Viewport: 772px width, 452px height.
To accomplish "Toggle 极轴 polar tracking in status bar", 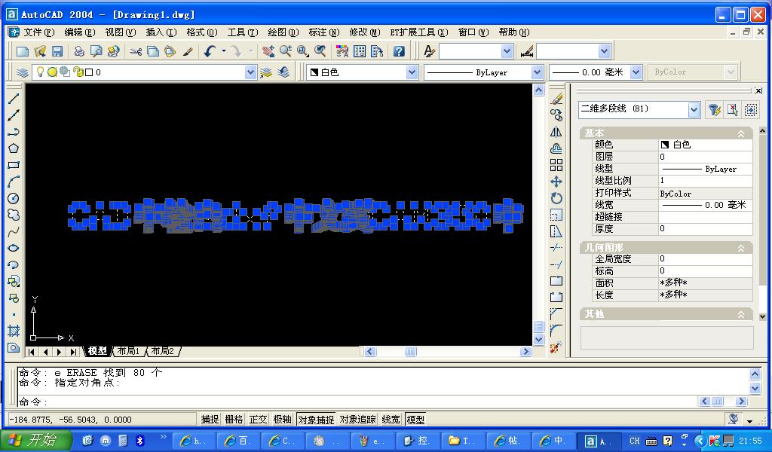I will pos(282,420).
